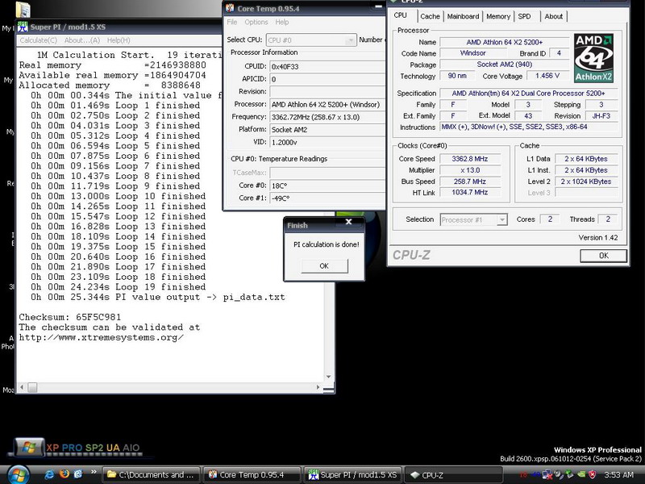The image size is (645, 484).
Task: Launch Firefox from quick launch
Action: click(x=64, y=474)
